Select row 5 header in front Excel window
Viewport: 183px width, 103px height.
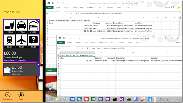click(59, 66)
